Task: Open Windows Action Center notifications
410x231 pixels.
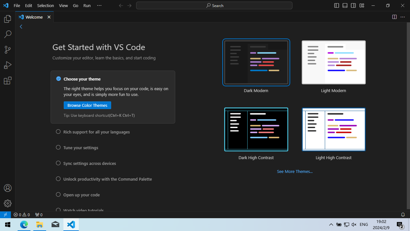Action: (400, 225)
